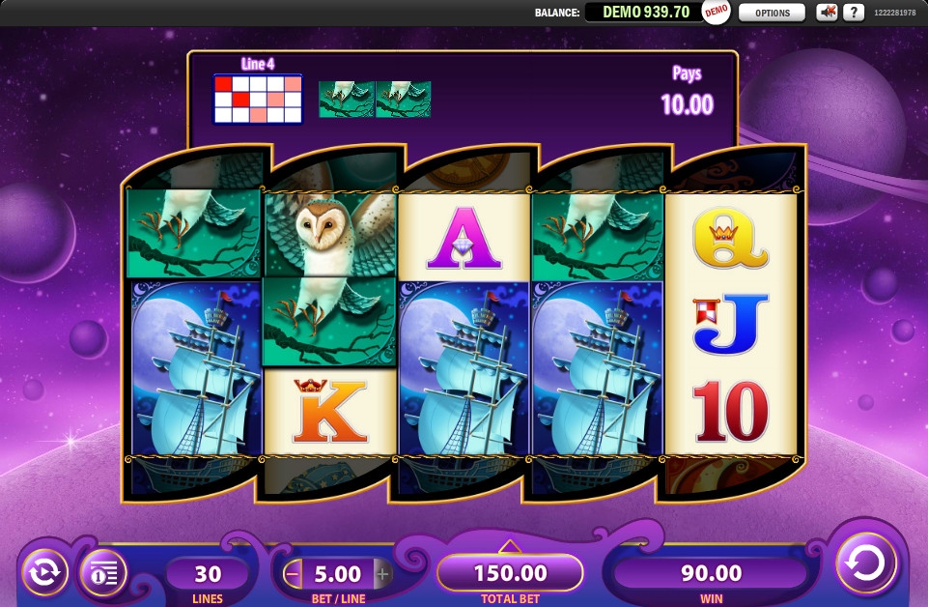Click the barn owl face symbol
The width and height of the screenshot is (928, 607).
pyautogui.click(x=330, y=235)
